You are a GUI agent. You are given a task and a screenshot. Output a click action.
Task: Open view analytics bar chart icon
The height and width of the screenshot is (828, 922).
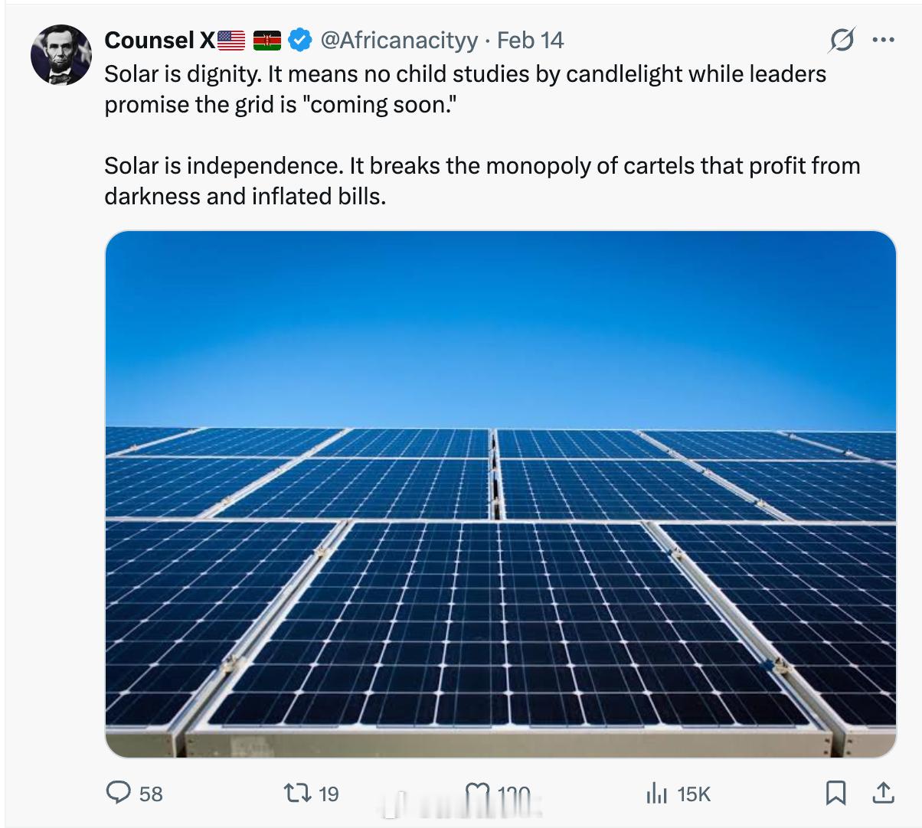coord(656,794)
